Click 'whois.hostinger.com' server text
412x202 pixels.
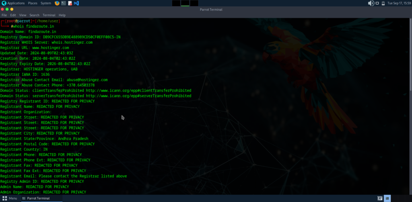[x=72, y=42]
